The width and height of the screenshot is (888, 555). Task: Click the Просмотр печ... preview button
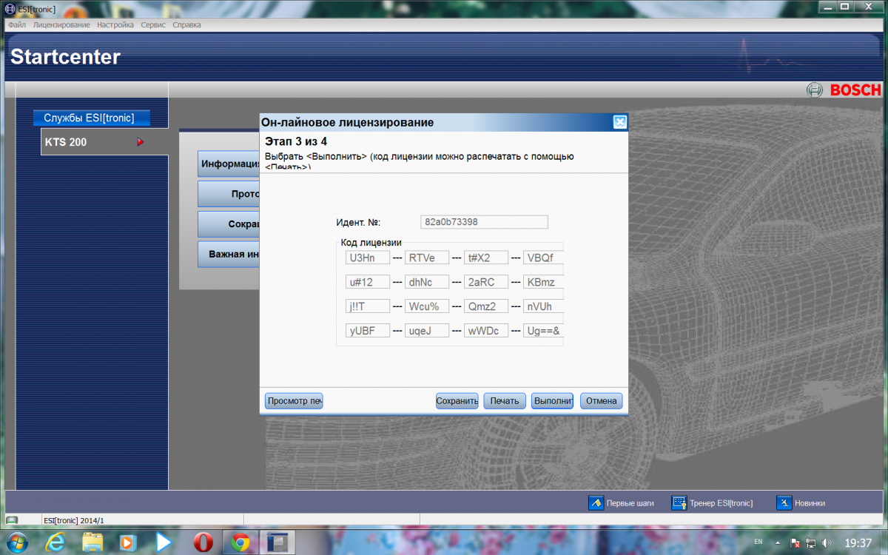point(294,401)
